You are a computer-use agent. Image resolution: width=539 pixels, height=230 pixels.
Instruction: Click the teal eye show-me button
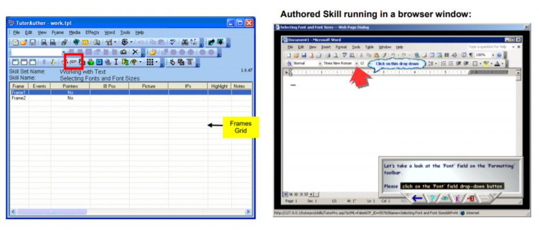445,198
